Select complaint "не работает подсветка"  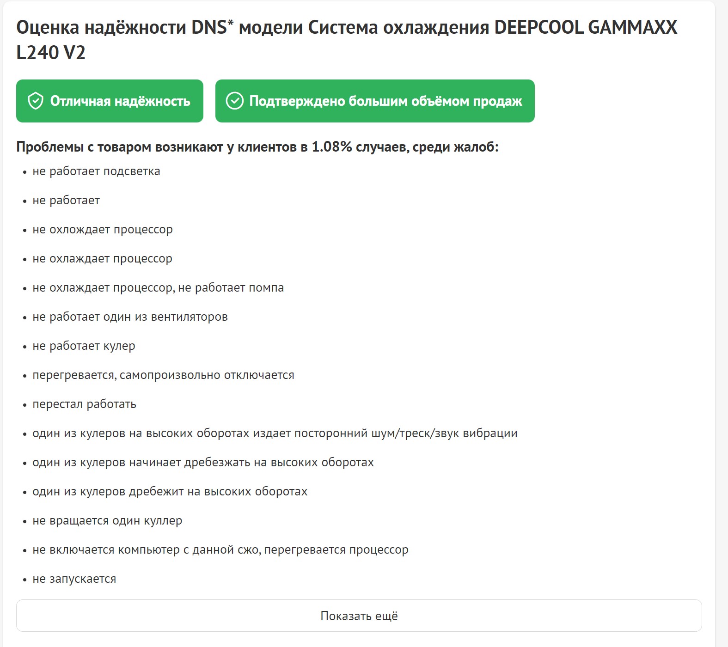tap(96, 171)
